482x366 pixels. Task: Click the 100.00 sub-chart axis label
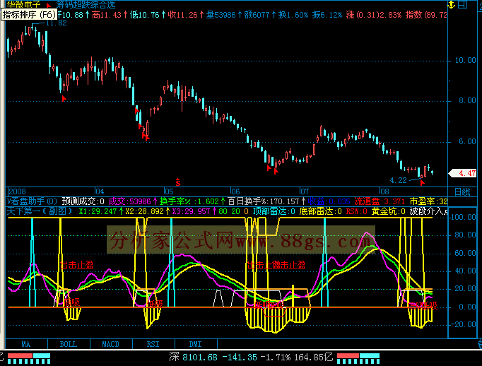click(463, 217)
